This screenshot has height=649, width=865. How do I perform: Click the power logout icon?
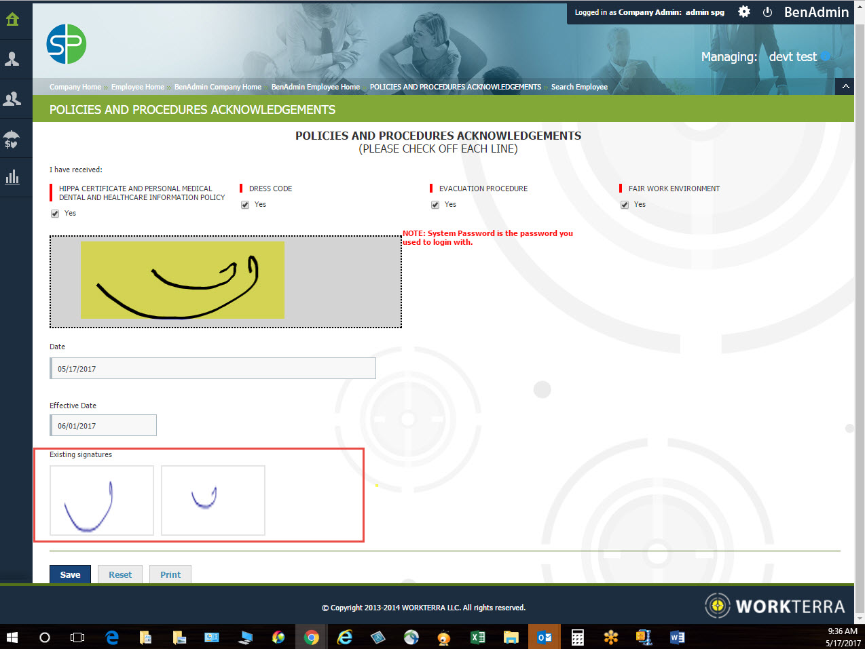767,12
